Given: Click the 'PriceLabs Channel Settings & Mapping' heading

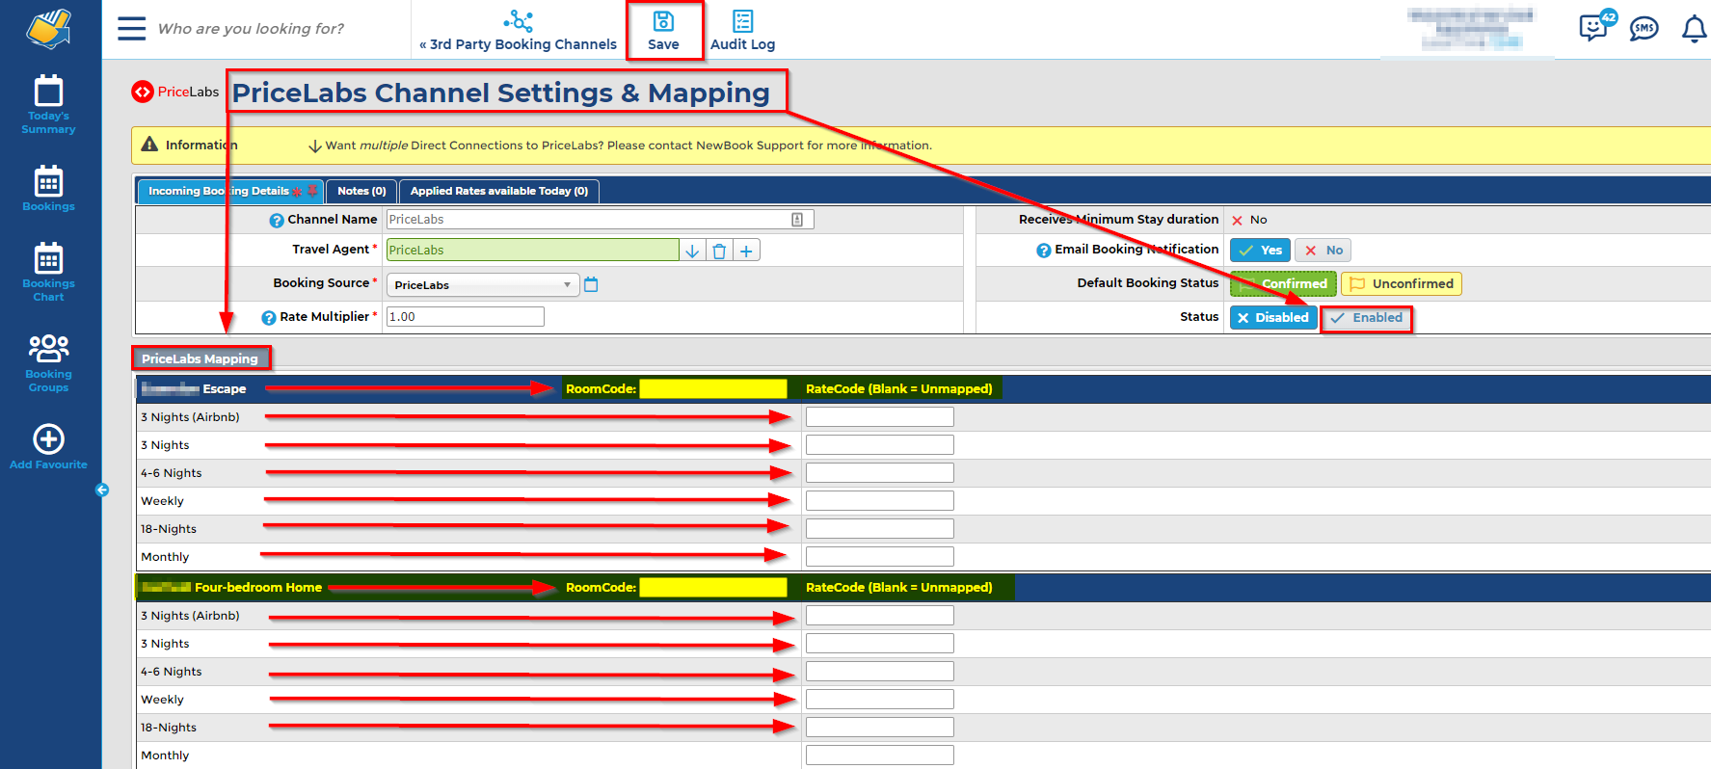Looking at the screenshot, I should 501,93.
